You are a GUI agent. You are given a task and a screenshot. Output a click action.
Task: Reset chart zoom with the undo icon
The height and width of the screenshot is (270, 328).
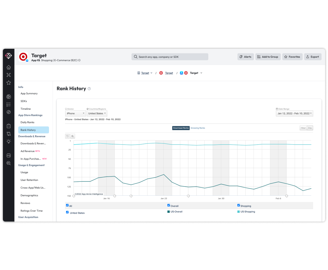tap(67, 136)
